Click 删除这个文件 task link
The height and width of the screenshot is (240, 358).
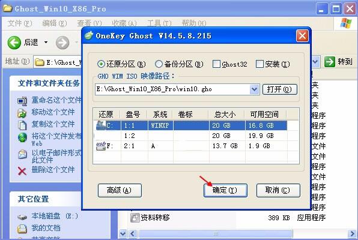point(53,170)
